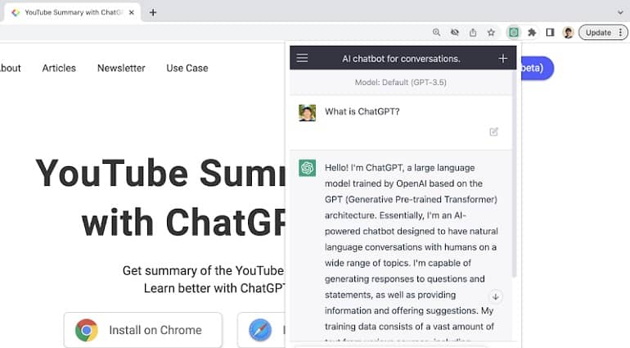Click the Install on Chrome button

tap(143, 330)
